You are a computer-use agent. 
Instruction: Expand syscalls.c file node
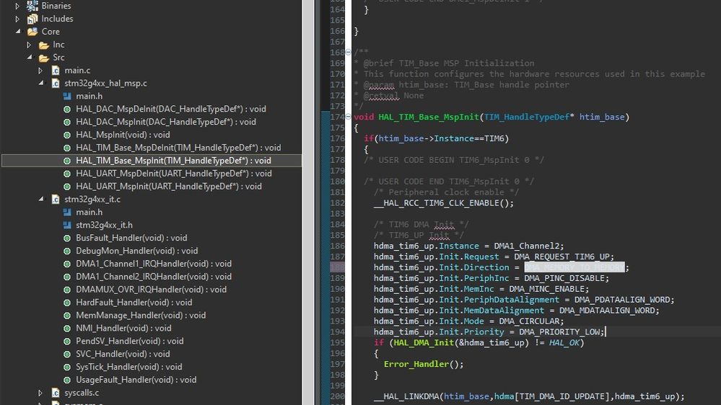(x=40, y=393)
